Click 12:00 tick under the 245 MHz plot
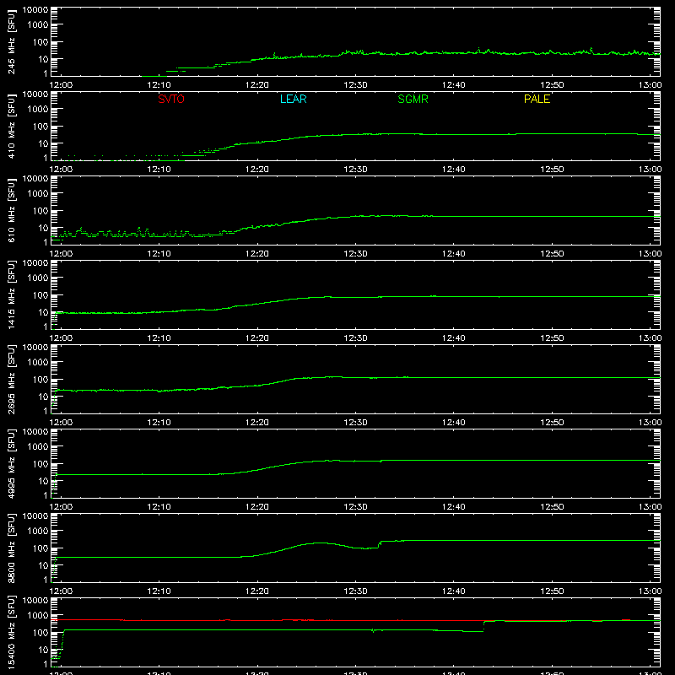Screen dimensions: 675x675 tap(61, 85)
